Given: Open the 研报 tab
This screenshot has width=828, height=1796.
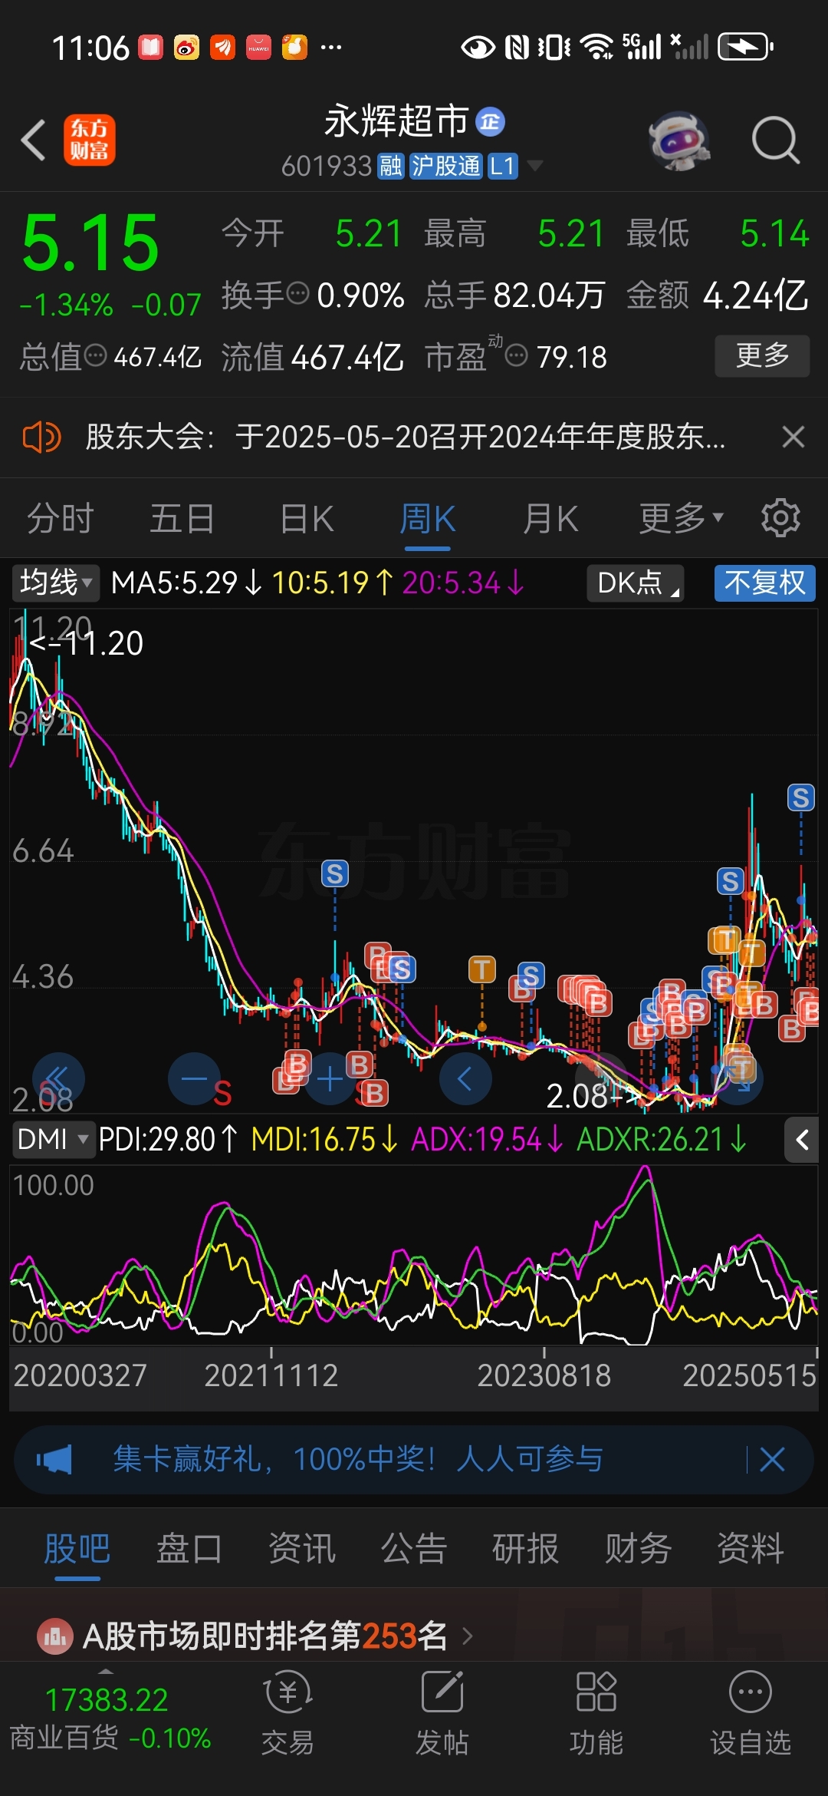Looking at the screenshot, I should (526, 1549).
